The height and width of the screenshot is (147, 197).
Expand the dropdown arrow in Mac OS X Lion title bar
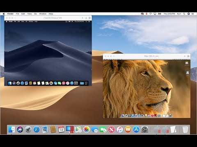click(x=185, y=56)
